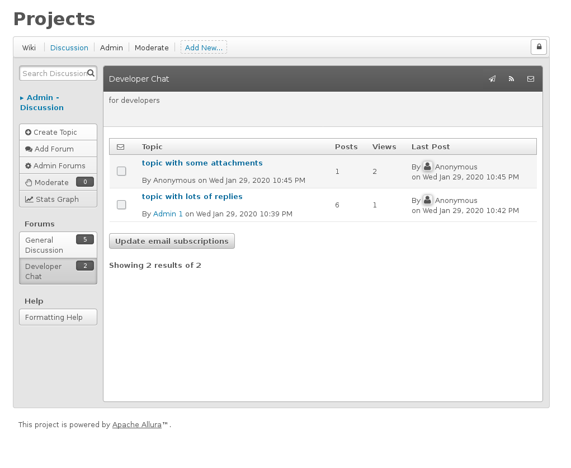Open the Stats Graph sidebar item
This screenshot has width=571, height=468.
(x=58, y=199)
